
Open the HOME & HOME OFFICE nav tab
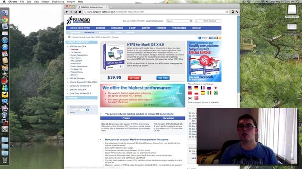click(80, 28)
